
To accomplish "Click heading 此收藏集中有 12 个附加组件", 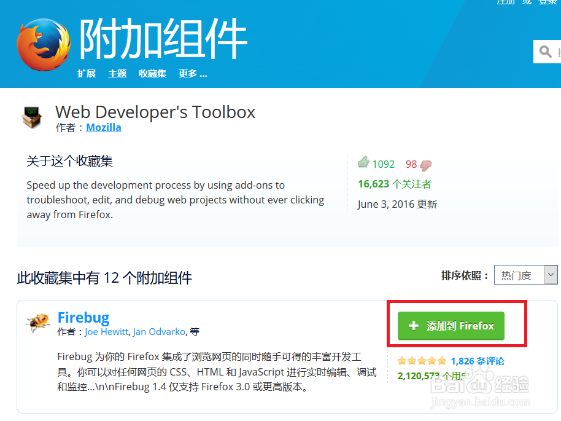I will [x=104, y=278].
